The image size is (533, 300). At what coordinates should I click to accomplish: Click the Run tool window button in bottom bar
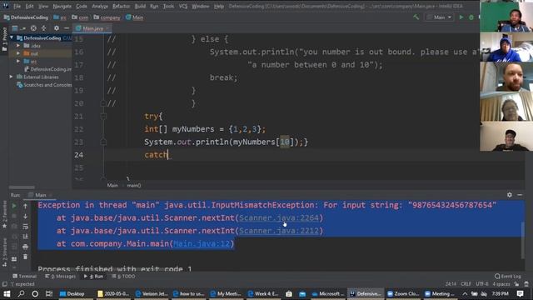(x=93, y=276)
